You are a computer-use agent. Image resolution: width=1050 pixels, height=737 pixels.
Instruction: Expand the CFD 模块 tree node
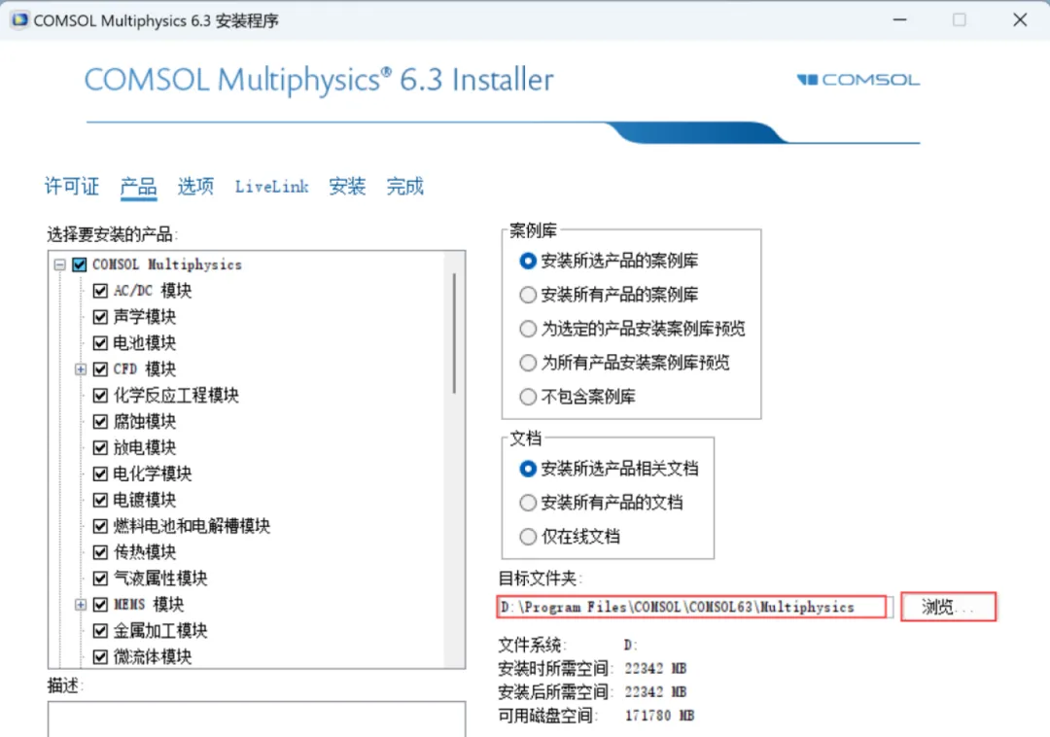point(81,368)
